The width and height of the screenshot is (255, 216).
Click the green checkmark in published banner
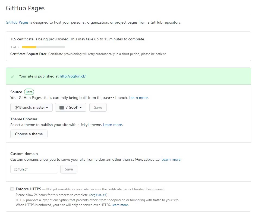click(12, 76)
